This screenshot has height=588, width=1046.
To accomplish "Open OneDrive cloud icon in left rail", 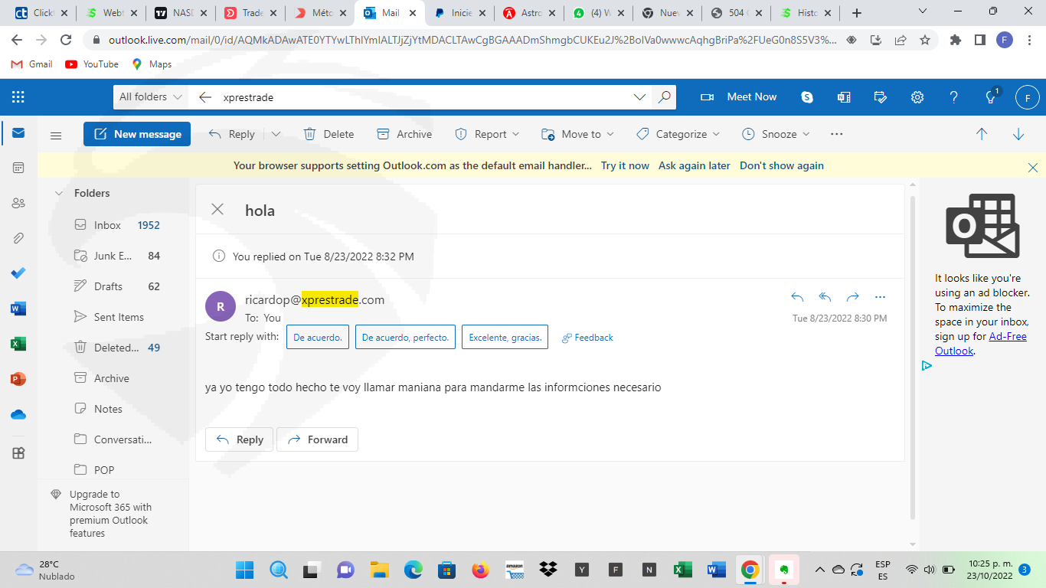I will click(x=18, y=414).
